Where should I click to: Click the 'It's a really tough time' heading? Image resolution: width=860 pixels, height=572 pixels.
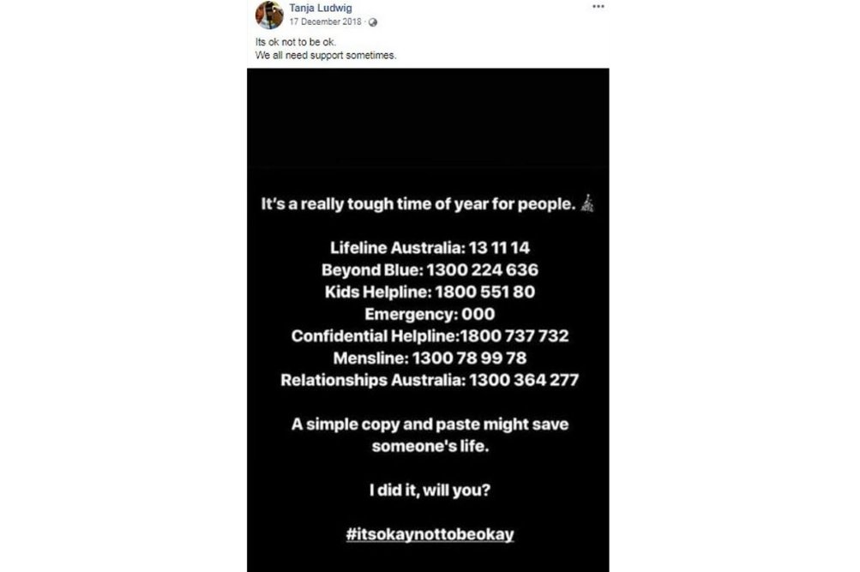click(x=418, y=204)
